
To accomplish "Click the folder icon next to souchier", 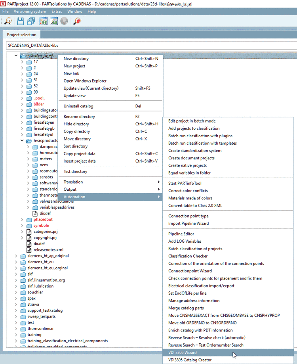I will [x=23, y=292].
